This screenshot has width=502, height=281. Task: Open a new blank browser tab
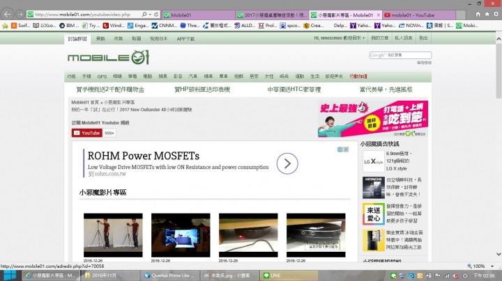click(x=461, y=15)
